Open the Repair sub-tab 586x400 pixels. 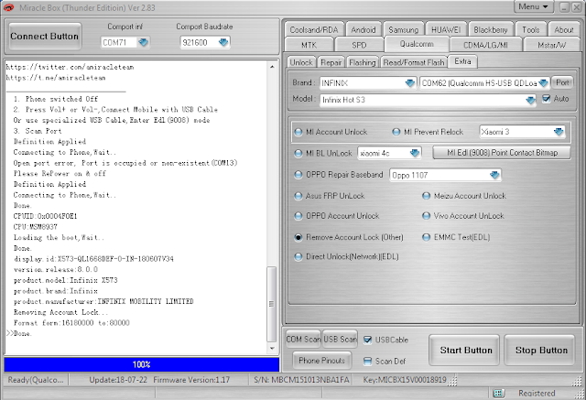(x=331, y=62)
